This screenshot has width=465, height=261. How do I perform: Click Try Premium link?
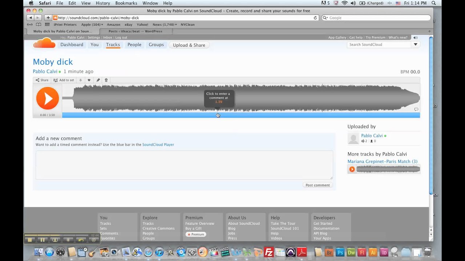point(375,37)
